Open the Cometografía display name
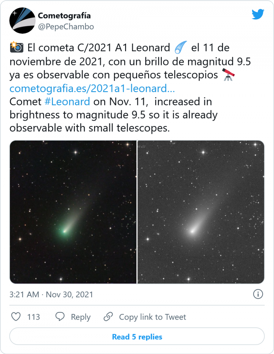 (64, 16)
